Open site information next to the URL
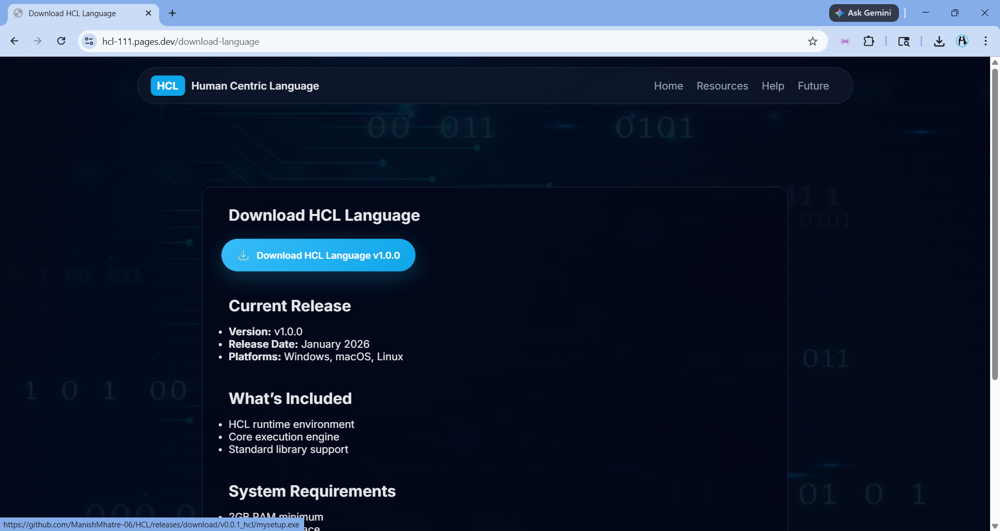 tap(89, 41)
